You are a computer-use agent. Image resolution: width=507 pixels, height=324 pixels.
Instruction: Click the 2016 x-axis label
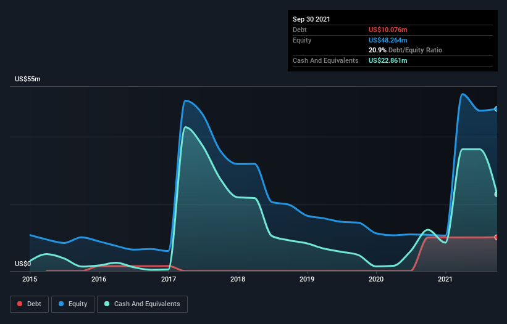(99, 279)
